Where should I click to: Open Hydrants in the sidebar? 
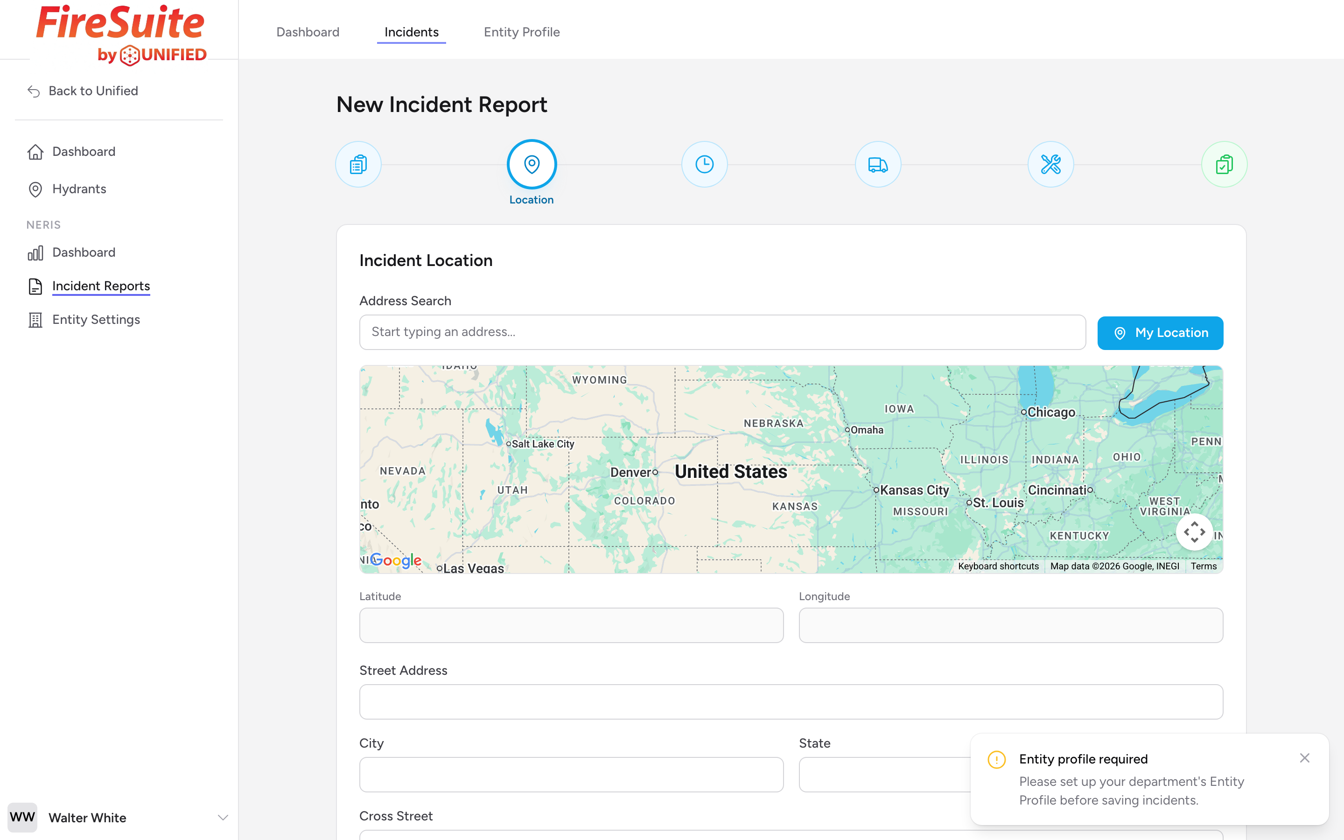click(79, 189)
